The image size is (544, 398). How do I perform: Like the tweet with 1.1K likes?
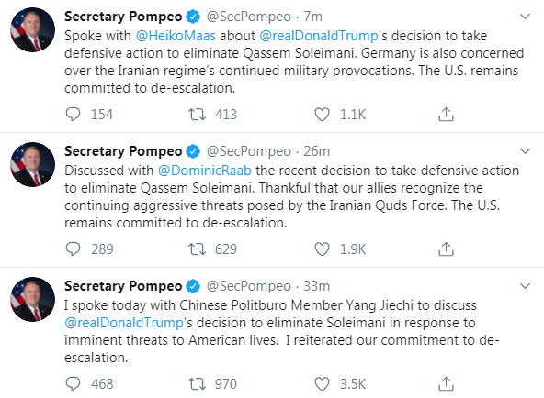pos(322,115)
